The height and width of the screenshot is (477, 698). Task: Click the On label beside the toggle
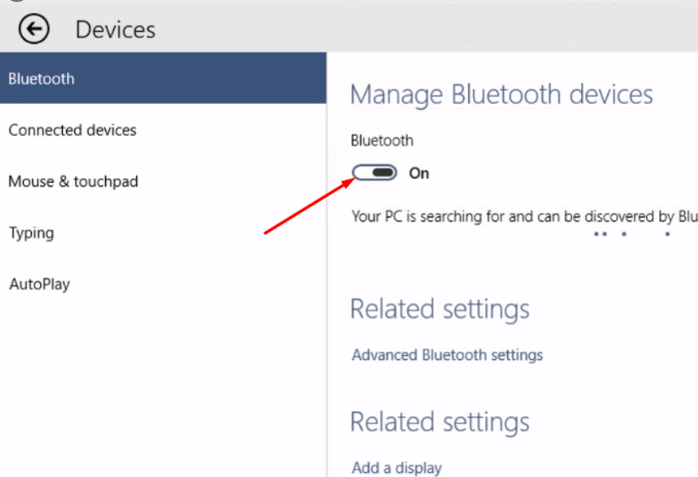pos(419,174)
